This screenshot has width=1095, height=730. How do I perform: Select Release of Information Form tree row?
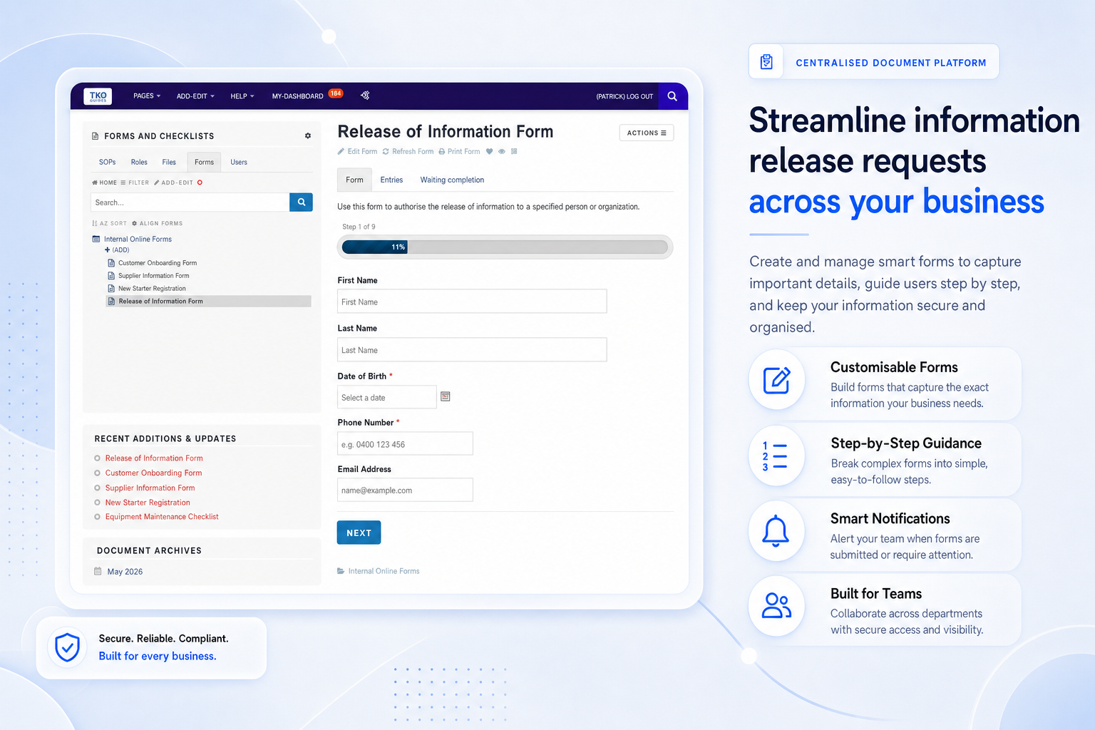click(208, 302)
